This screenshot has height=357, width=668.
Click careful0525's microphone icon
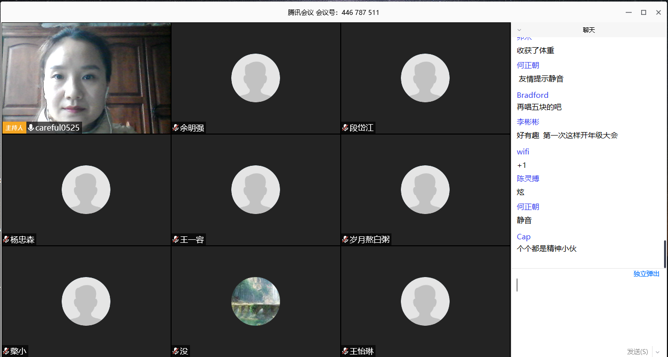click(31, 128)
